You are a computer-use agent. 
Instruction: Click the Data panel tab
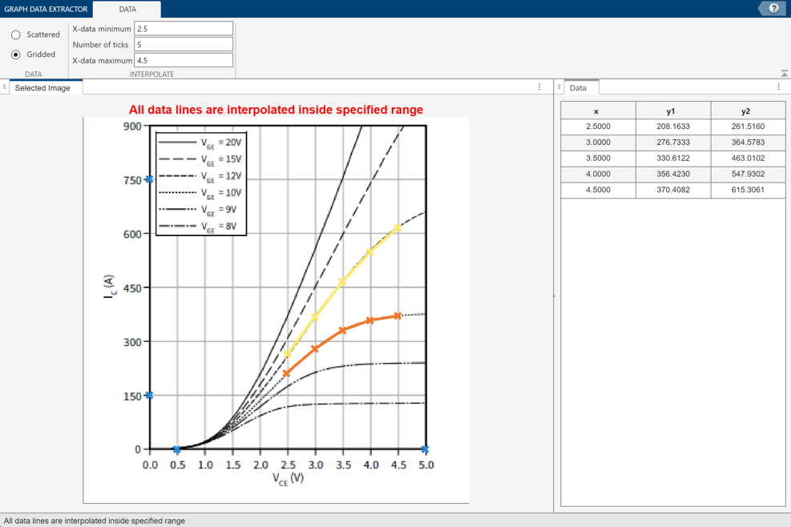(578, 88)
